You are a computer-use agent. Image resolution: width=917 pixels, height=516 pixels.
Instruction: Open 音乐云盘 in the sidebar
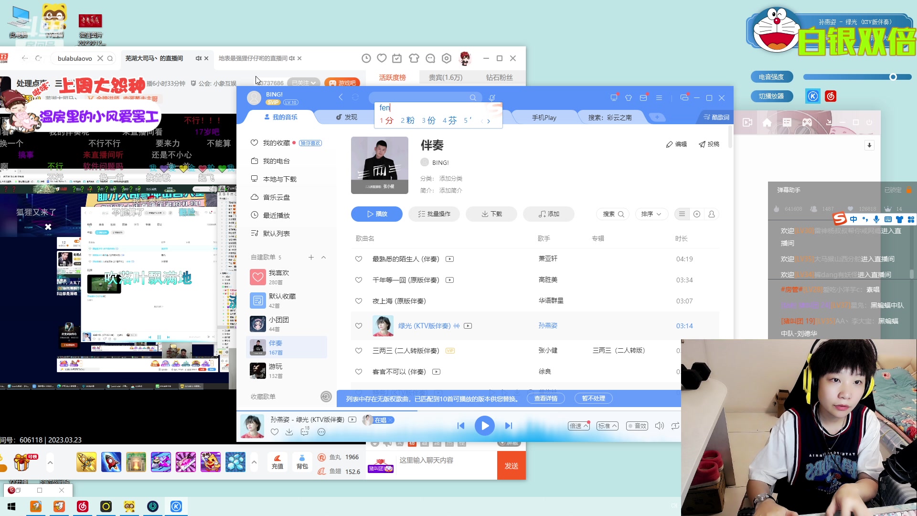point(277,197)
